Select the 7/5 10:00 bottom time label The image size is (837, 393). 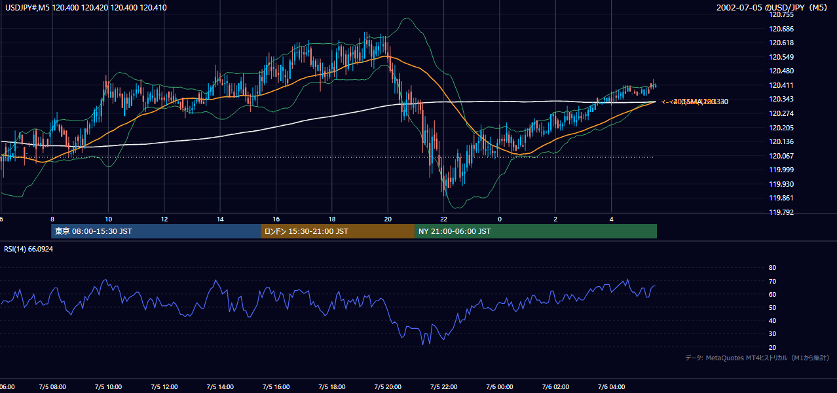[x=108, y=387]
